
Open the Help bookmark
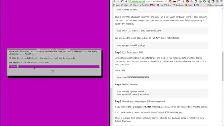(160, 5)
